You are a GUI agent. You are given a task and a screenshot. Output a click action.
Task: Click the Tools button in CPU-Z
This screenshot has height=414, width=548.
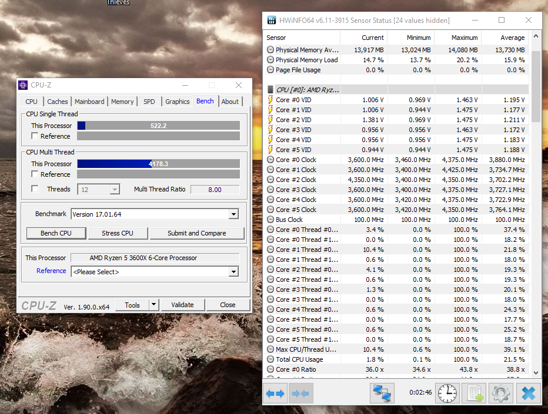pos(132,305)
